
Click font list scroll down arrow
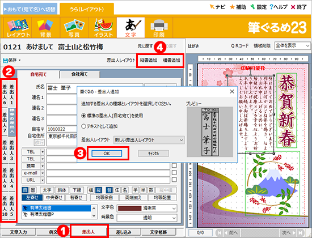[94, 215]
